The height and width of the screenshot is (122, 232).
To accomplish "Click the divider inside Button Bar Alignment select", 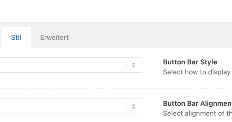I will (x=126, y=106).
